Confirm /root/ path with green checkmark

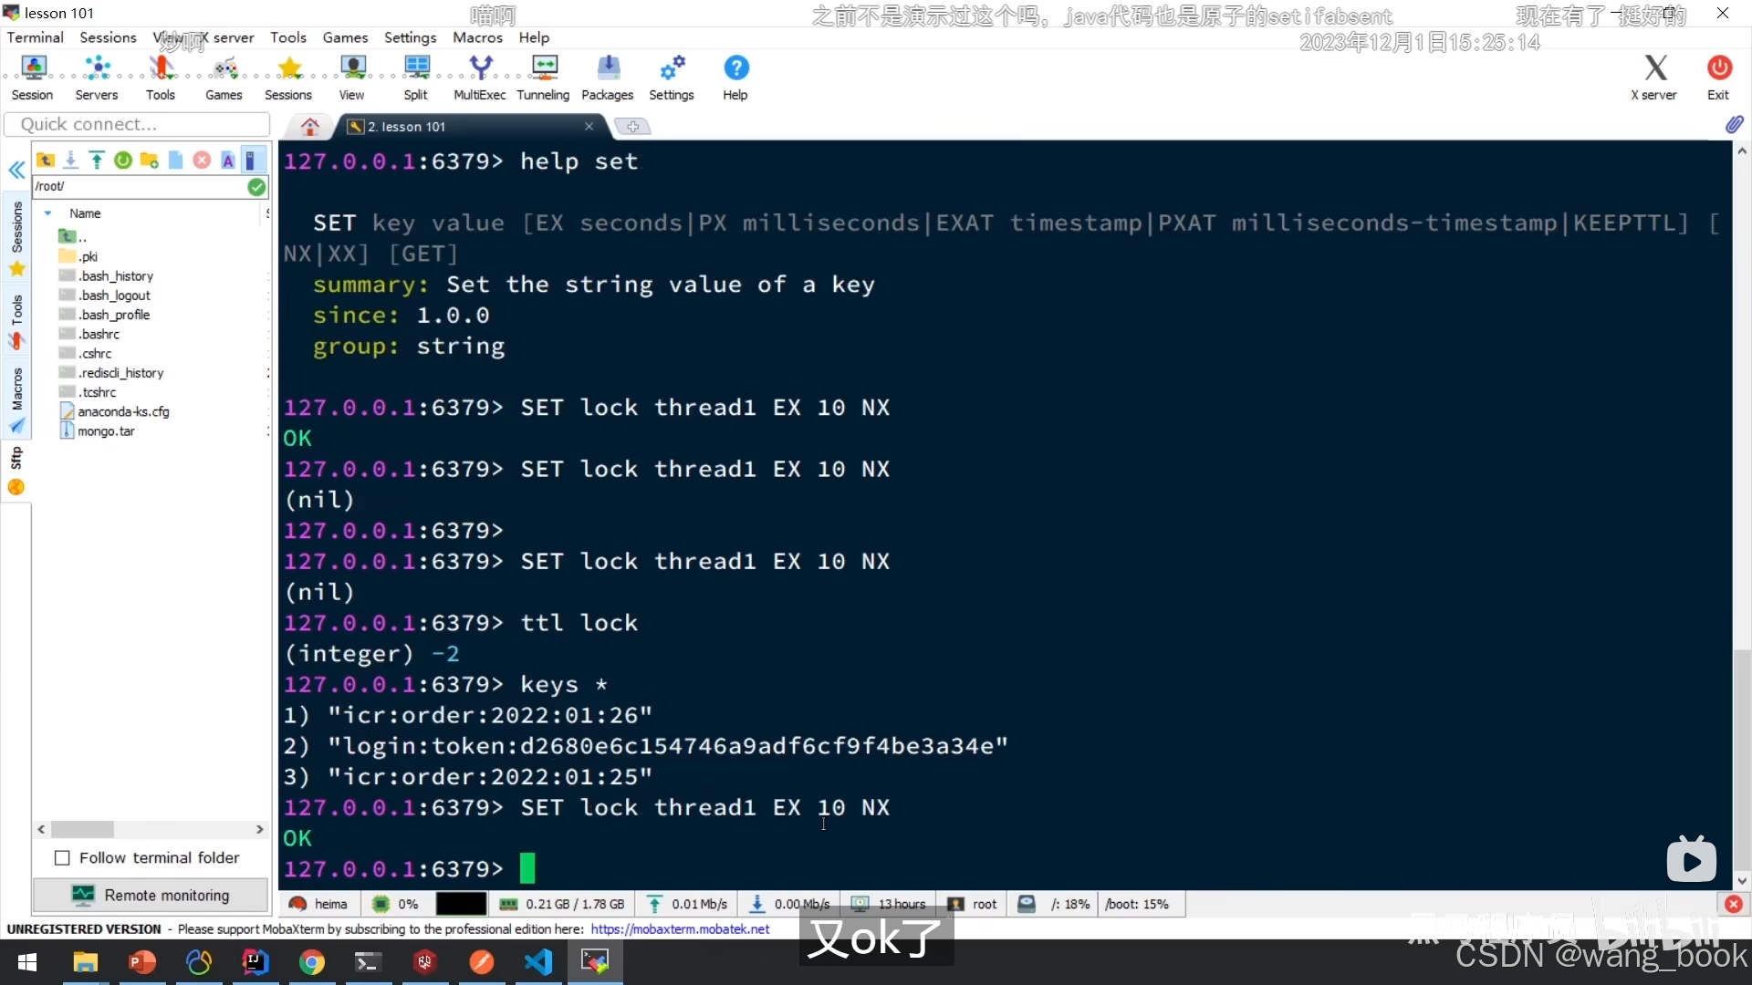256,187
